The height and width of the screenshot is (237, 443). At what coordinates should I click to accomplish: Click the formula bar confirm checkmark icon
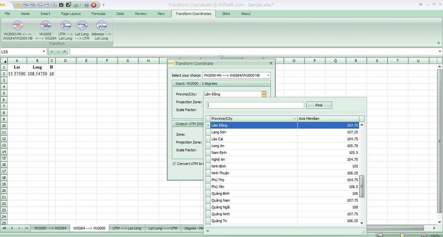click(58, 52)
